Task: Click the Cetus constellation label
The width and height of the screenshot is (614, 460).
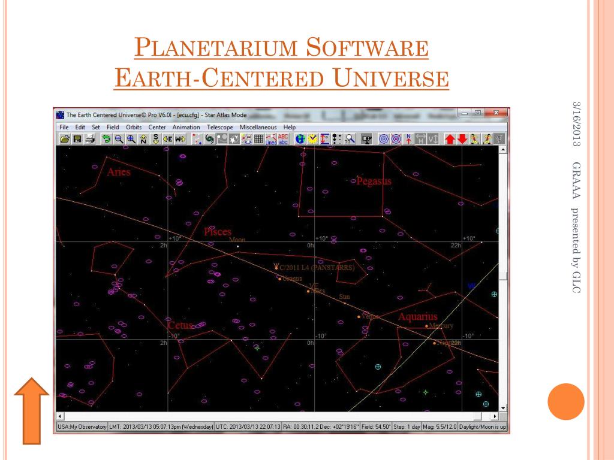Action: (x=180, y=325)
